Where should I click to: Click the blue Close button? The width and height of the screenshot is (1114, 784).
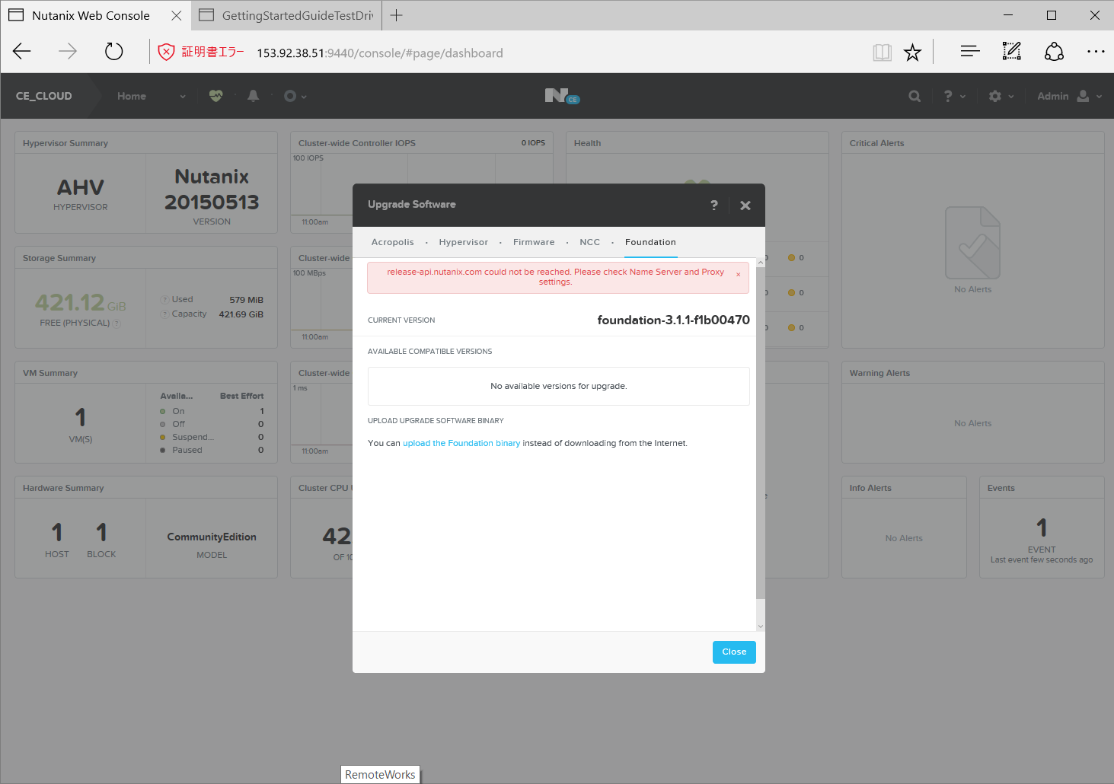click(x=734, y=652)
